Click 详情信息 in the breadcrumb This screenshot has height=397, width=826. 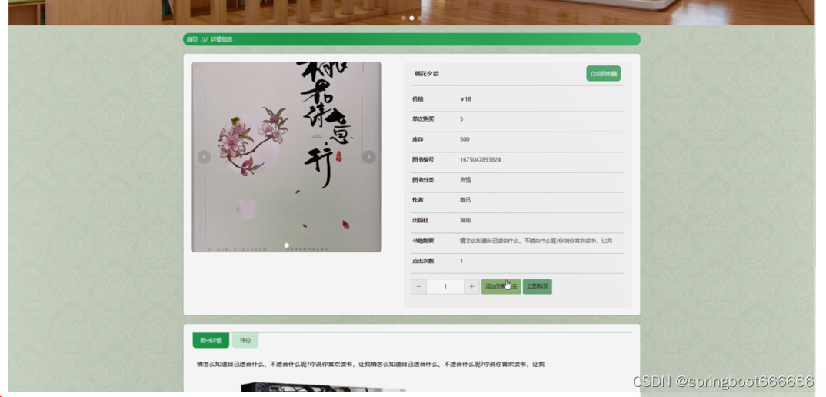pyautogui.click(x=221, y=39)
